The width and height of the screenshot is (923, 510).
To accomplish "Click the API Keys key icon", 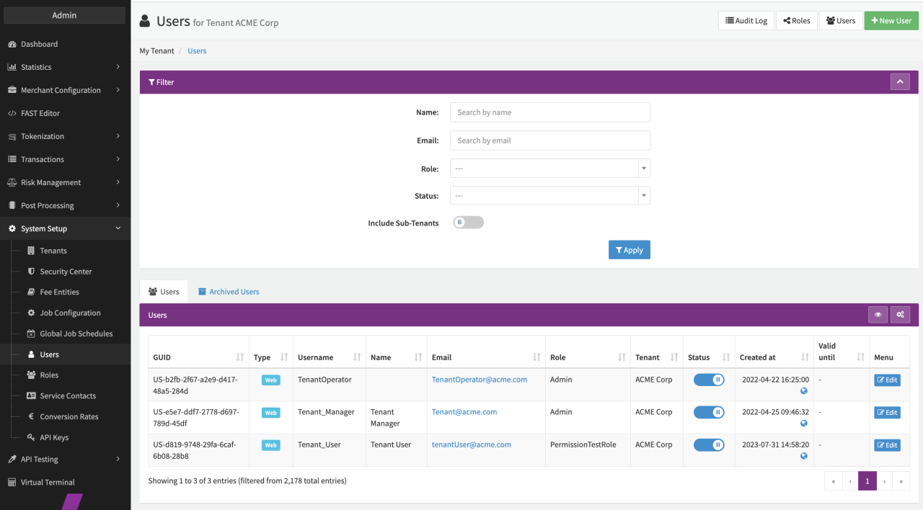I will [31, 437].
